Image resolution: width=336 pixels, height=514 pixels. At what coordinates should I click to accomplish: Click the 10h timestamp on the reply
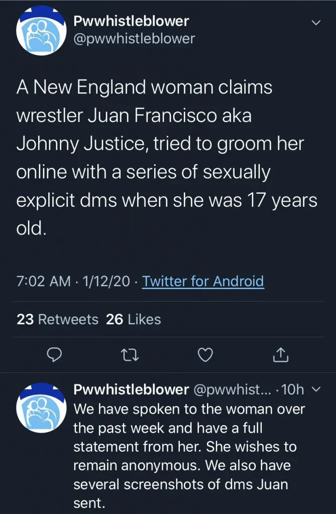[293, 390]
